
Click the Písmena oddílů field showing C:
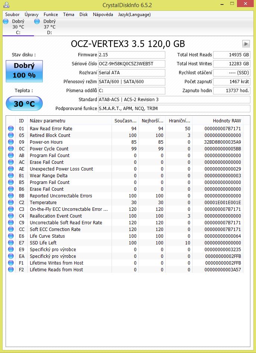click(x=132, y=91)
